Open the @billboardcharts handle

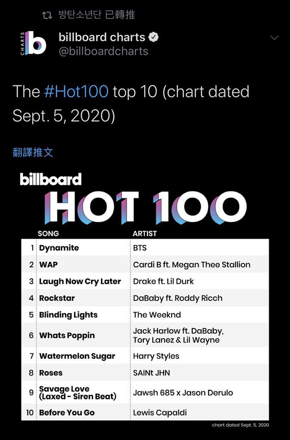pyautogui.click(x=103, y=52)
